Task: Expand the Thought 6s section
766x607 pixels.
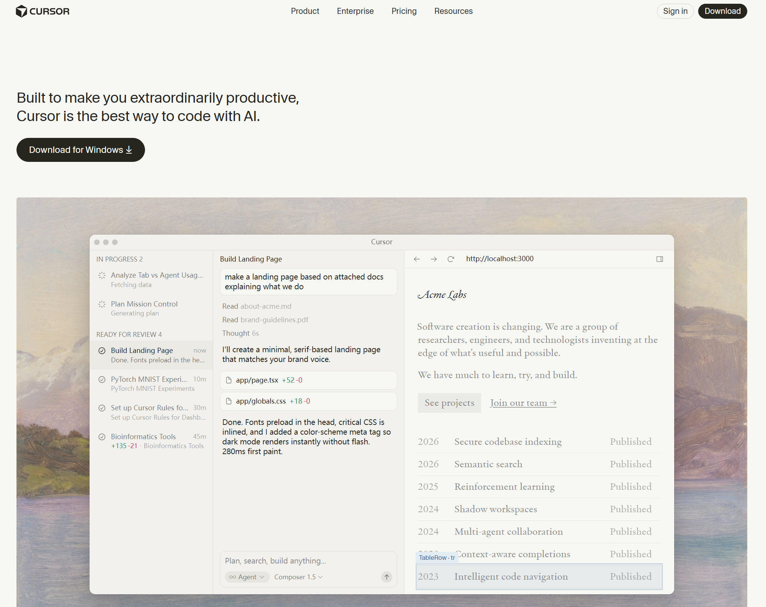Action: [240, 333]
